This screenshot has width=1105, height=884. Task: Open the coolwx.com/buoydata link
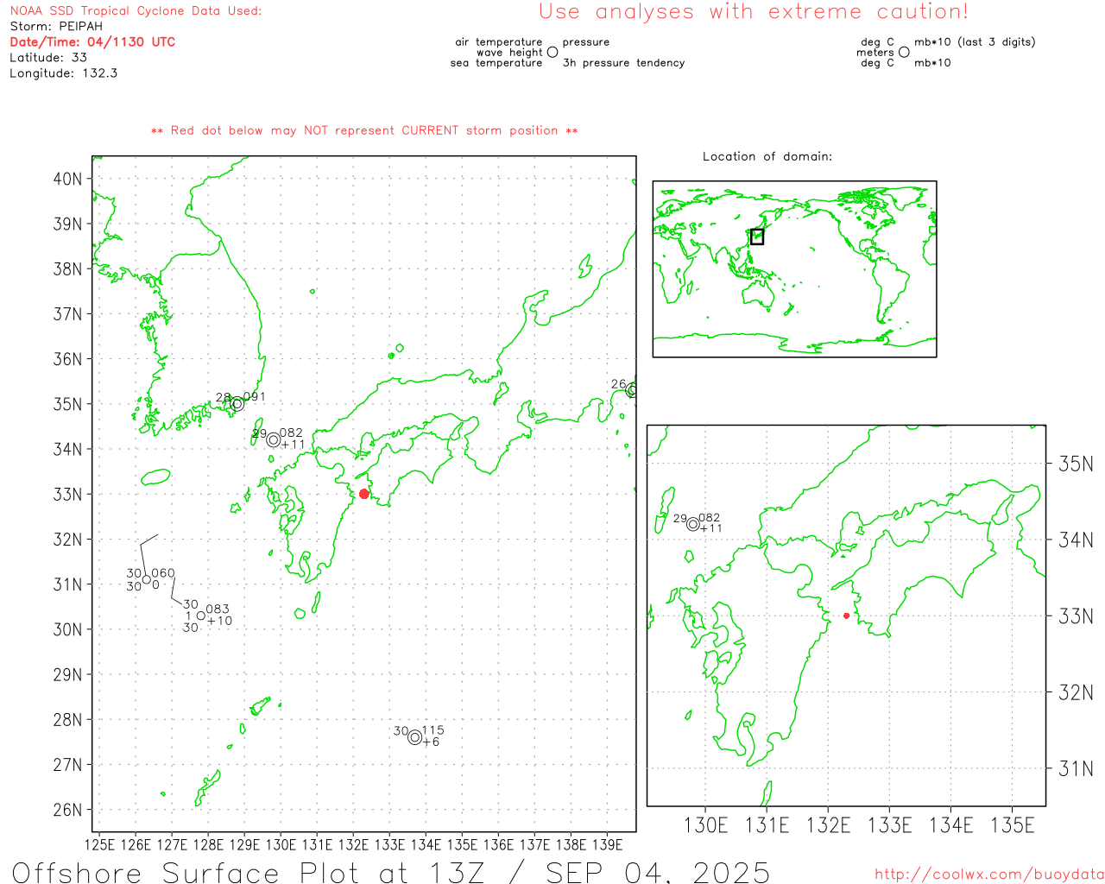point(989,875)
